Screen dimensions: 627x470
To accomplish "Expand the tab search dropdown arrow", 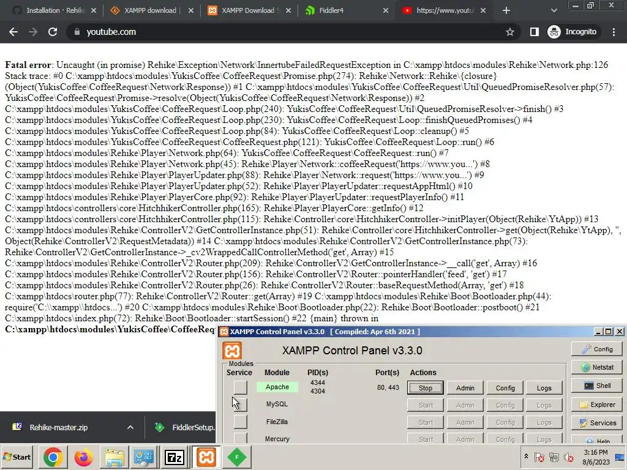I will pos(554,10).
